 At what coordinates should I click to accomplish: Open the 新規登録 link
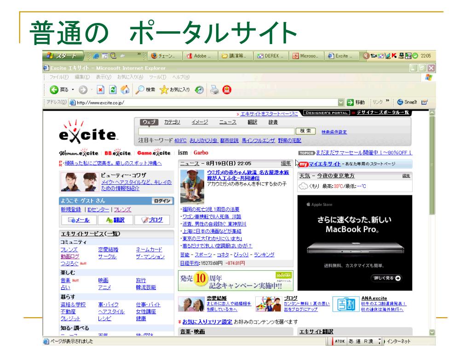point(71,210)
